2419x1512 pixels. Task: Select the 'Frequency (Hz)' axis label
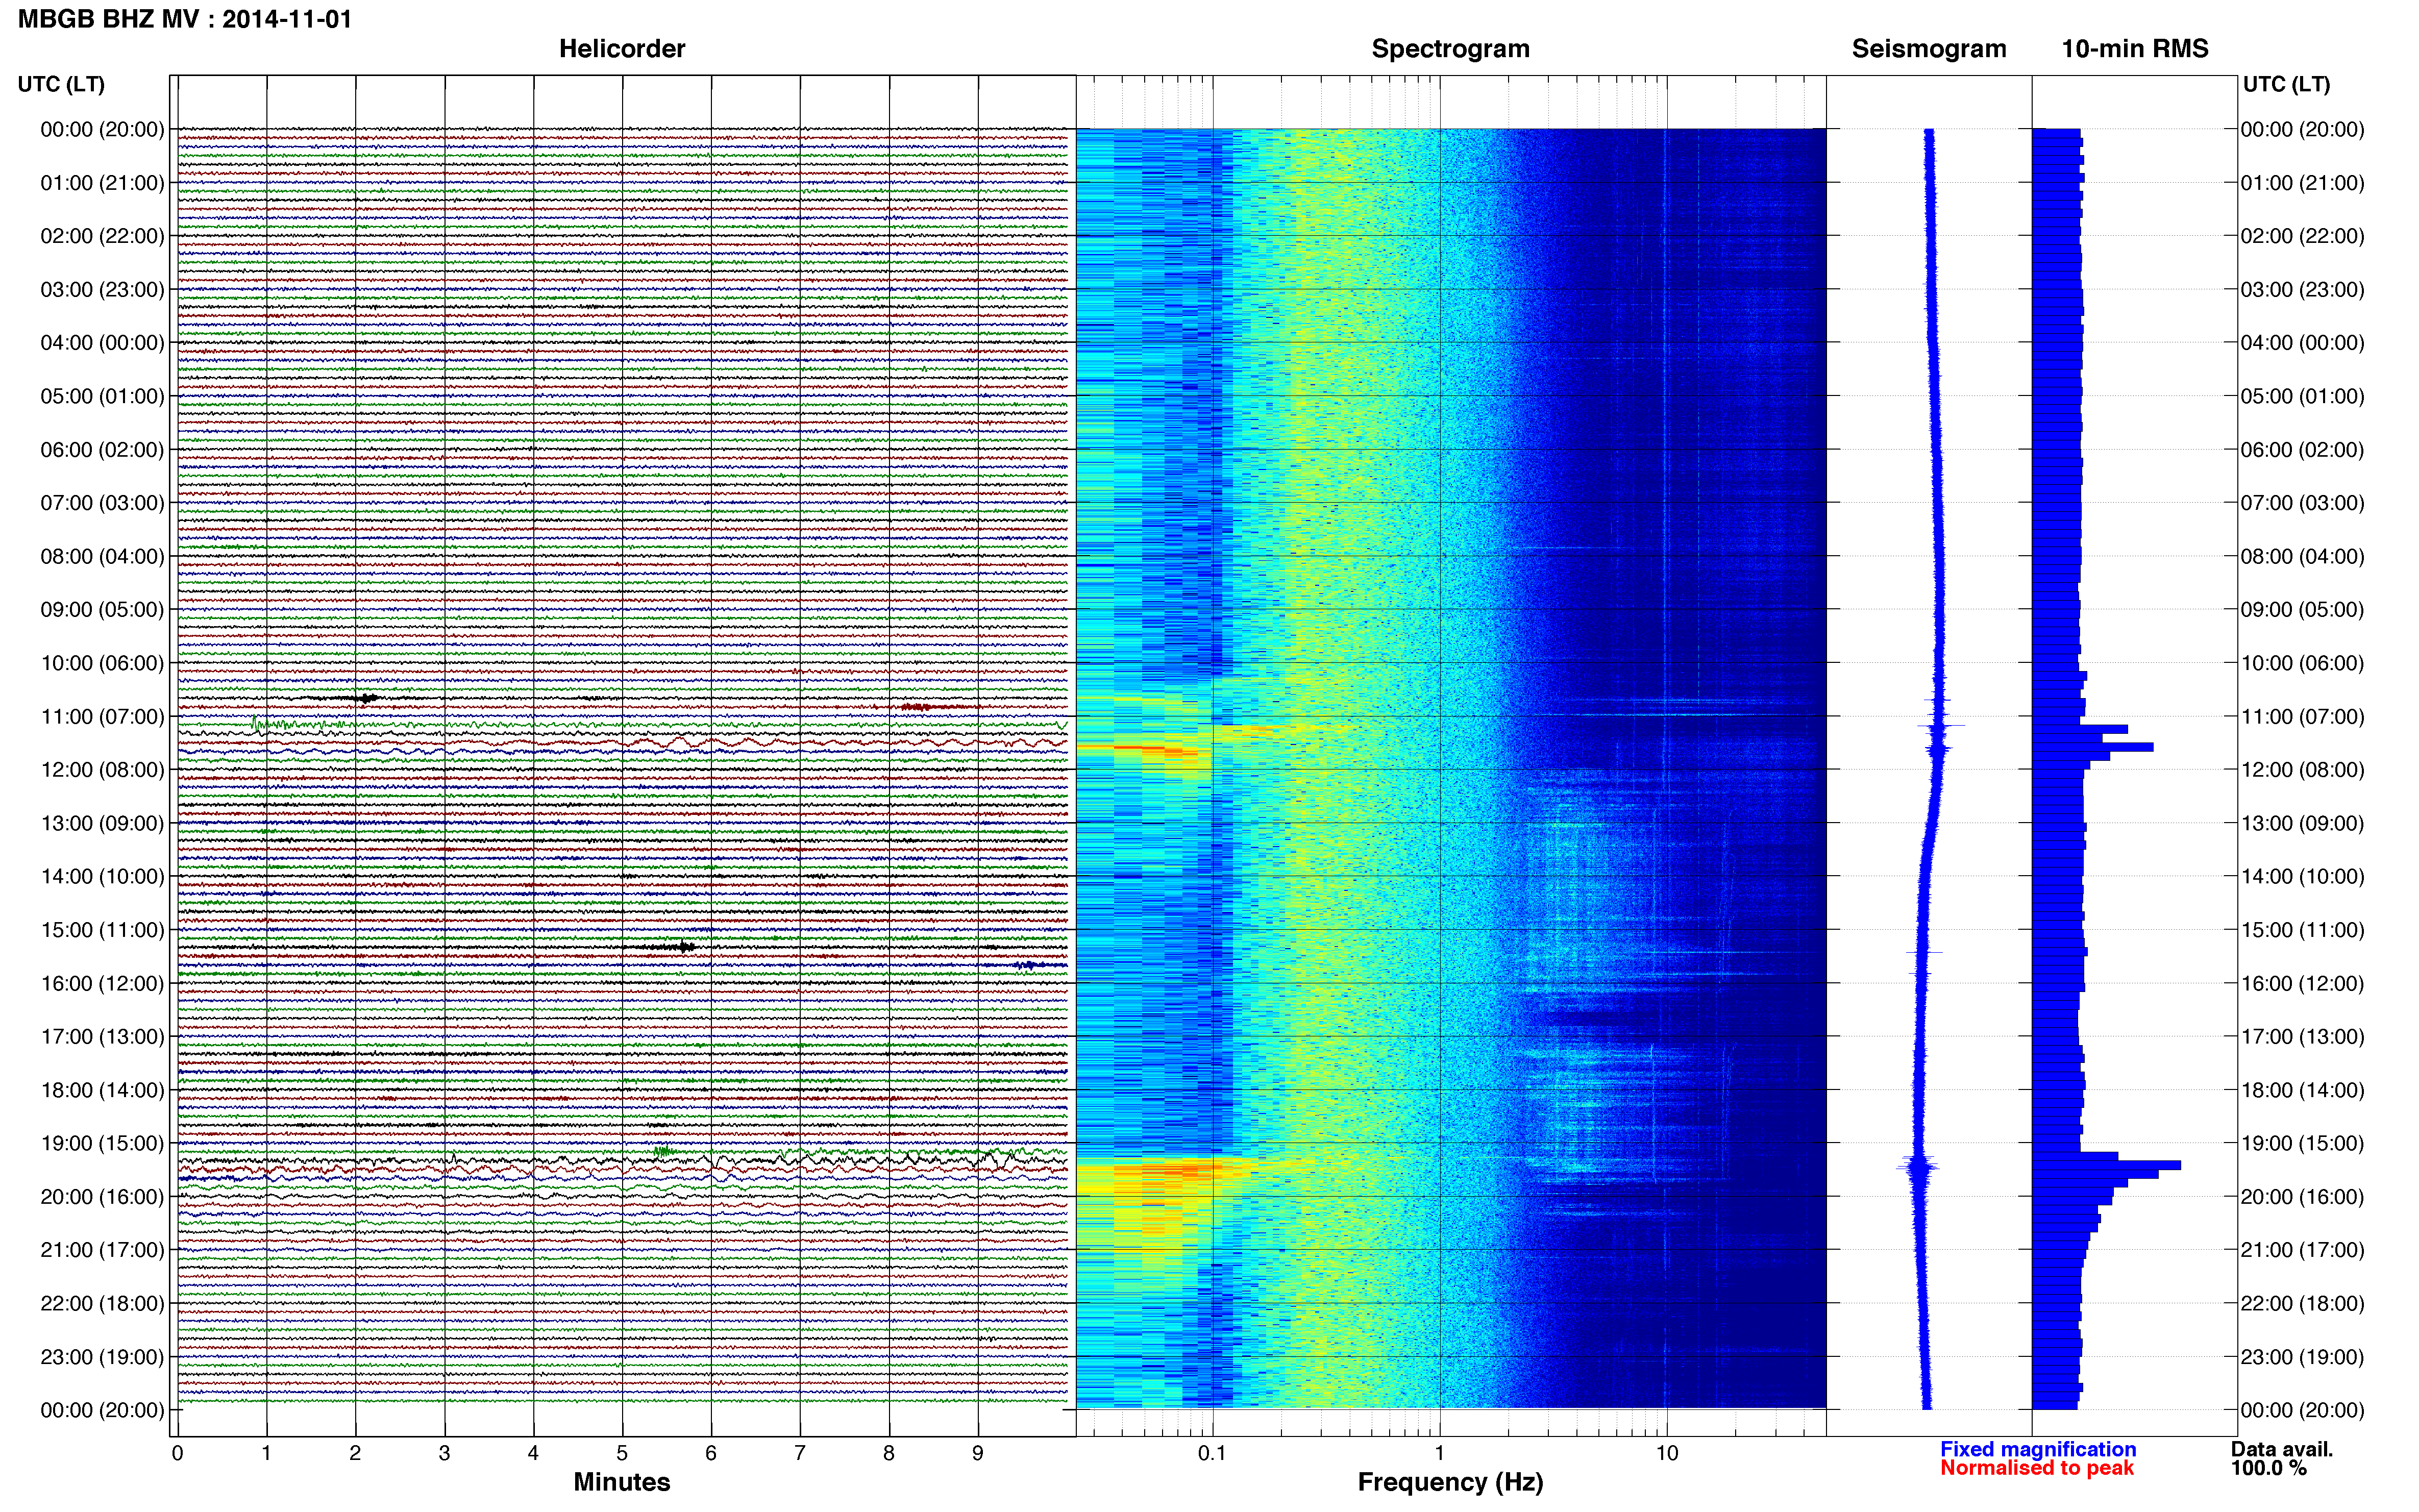[x=1450, y=1482]
